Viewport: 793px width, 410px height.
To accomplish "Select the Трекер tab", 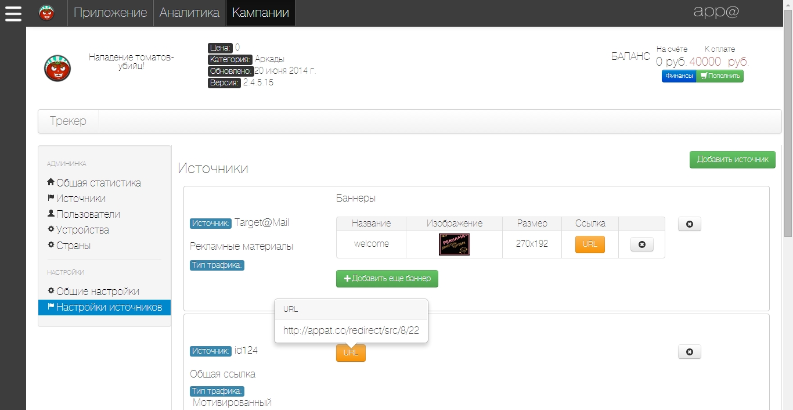I will coord(68,121).
